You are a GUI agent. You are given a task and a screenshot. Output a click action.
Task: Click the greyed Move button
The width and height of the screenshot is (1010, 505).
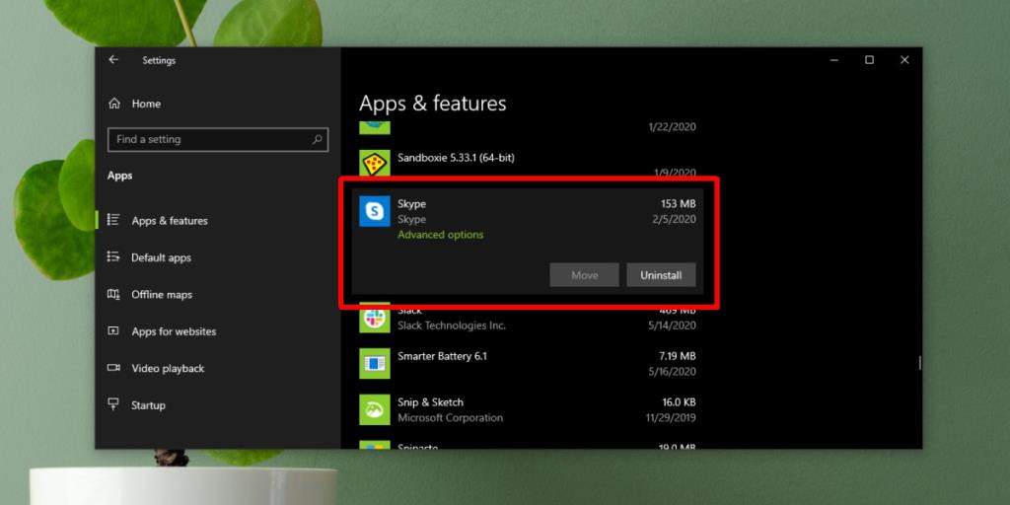click(584, 275)
